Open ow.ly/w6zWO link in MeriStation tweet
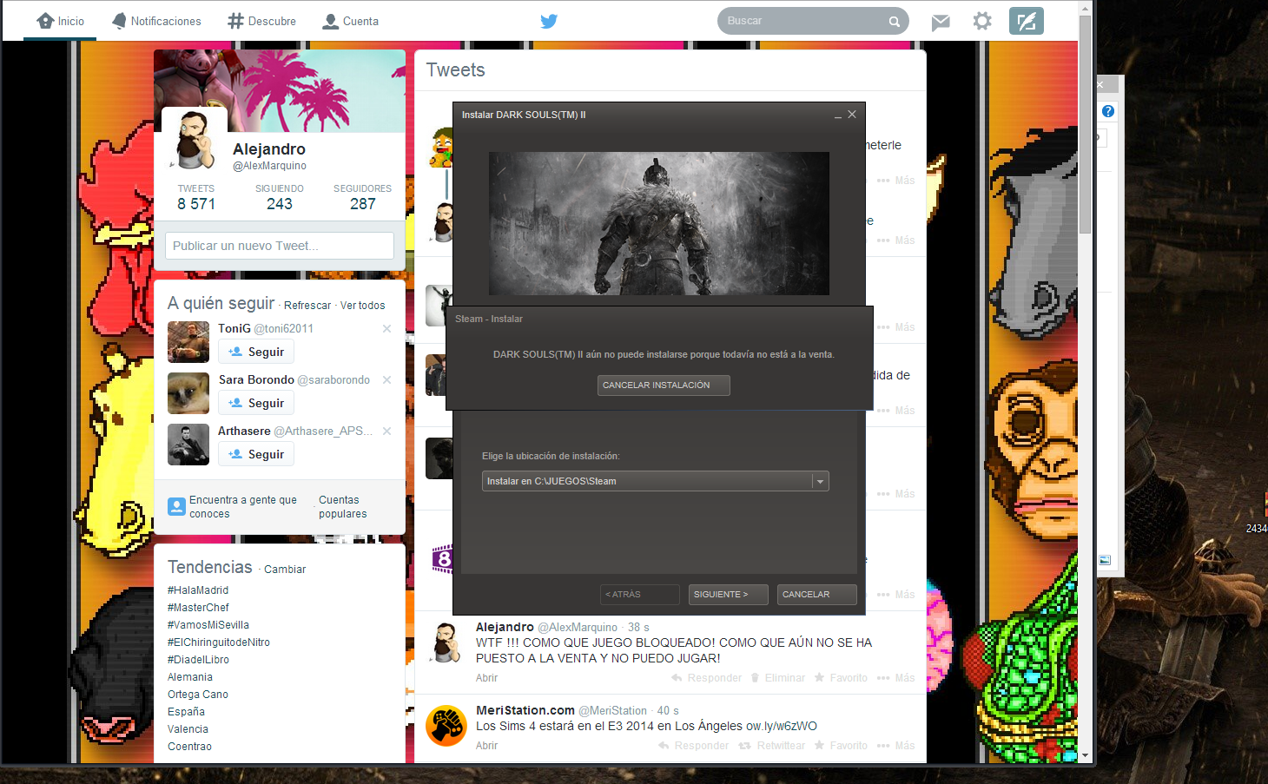Viewport: 1268px width, 784px height. 782,727
